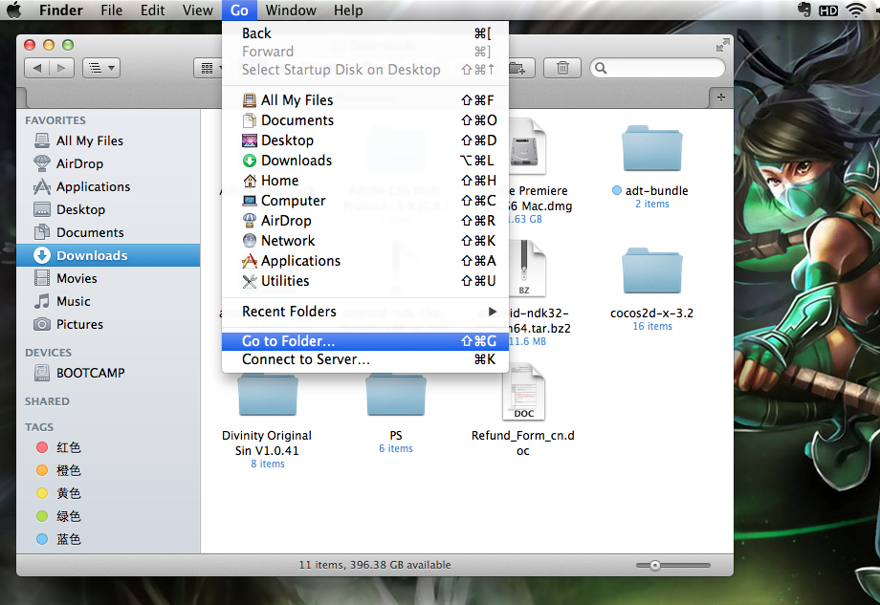Select the PS folder
The width and height of the screenshot is (880, 605).
tap(396, 396)
